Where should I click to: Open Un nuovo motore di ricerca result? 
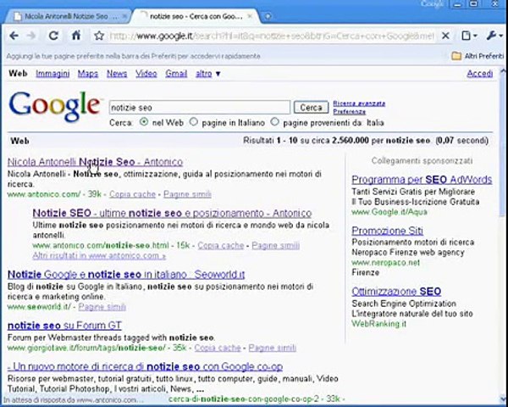pyautogui.click(x=145, y=367)
